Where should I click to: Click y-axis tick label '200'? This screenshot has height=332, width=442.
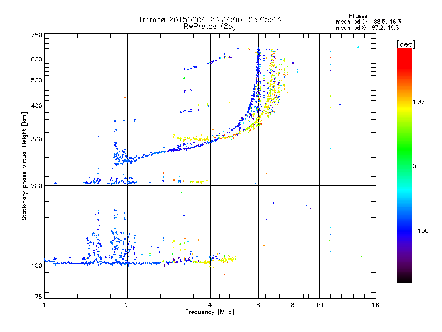[x=37, y=186]
